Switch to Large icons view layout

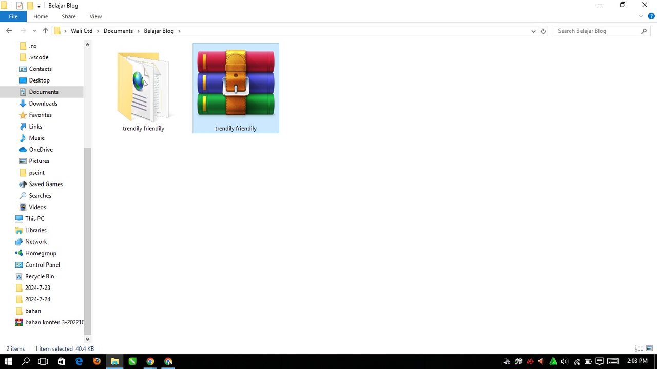coord(649,348)
